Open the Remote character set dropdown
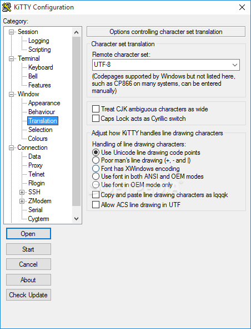The image size is (251, 329). click(x=235, y=65)
